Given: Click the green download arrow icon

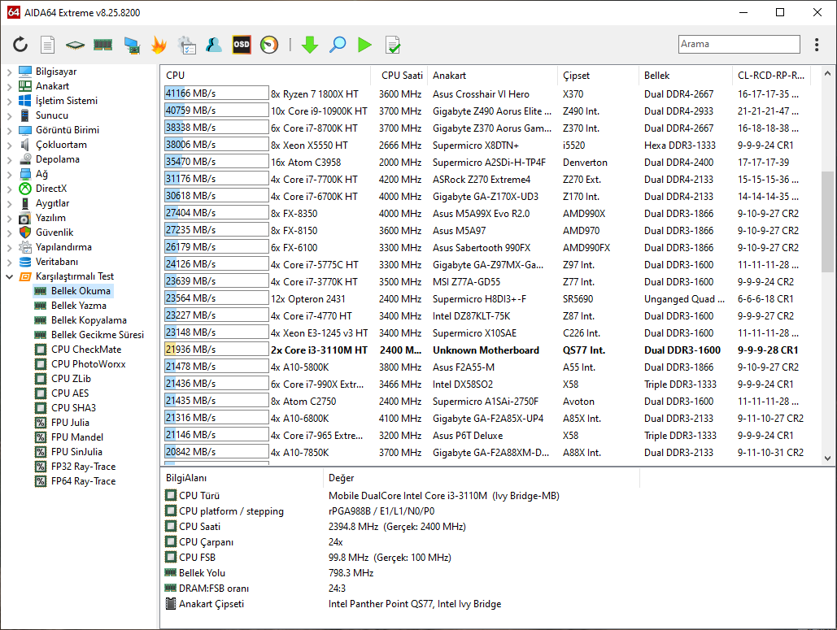Looking at the screenshot, I should [310, 44].
